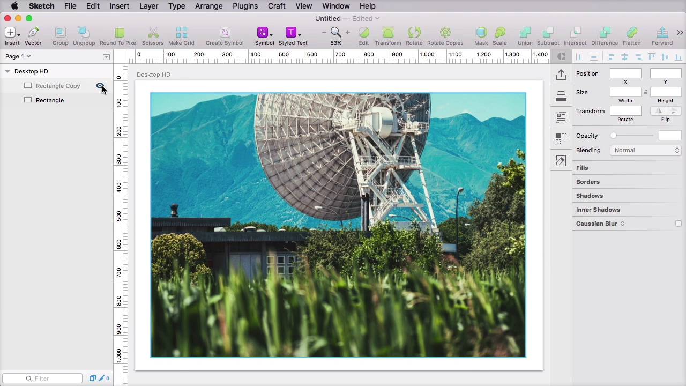Open the Craft data text icon
Image resolution: width=686 pixels, height=386 pixels.
point(561,117)
